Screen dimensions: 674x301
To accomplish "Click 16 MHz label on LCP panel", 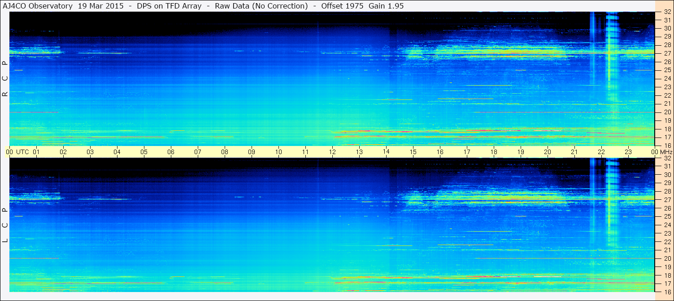I will tap(667, 292).
